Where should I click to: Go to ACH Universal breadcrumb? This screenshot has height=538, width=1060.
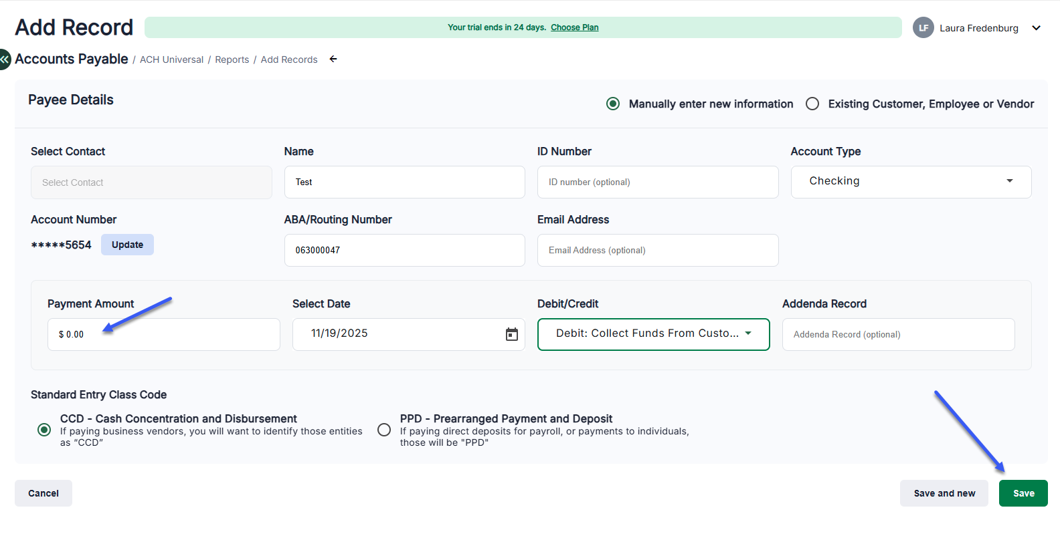pyautogui.click(x=171, y=59)
